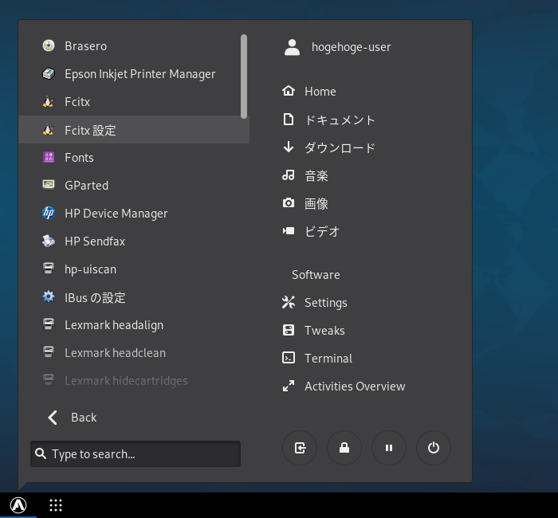This screenshot has width=558, height=518.
Task: Select the Lexmark headalign label
Action: [x=114, y=325]
